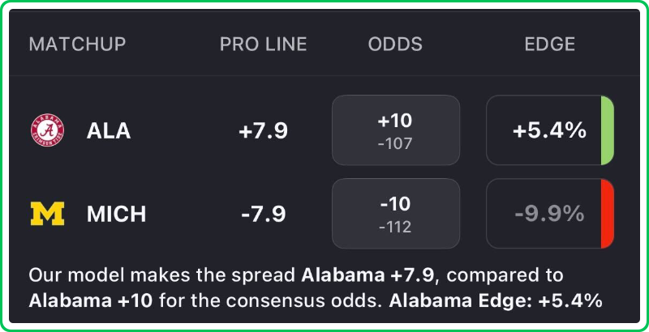
Task: Open the MICH -9.9% edge box
Action: click(x=544, y=214)
